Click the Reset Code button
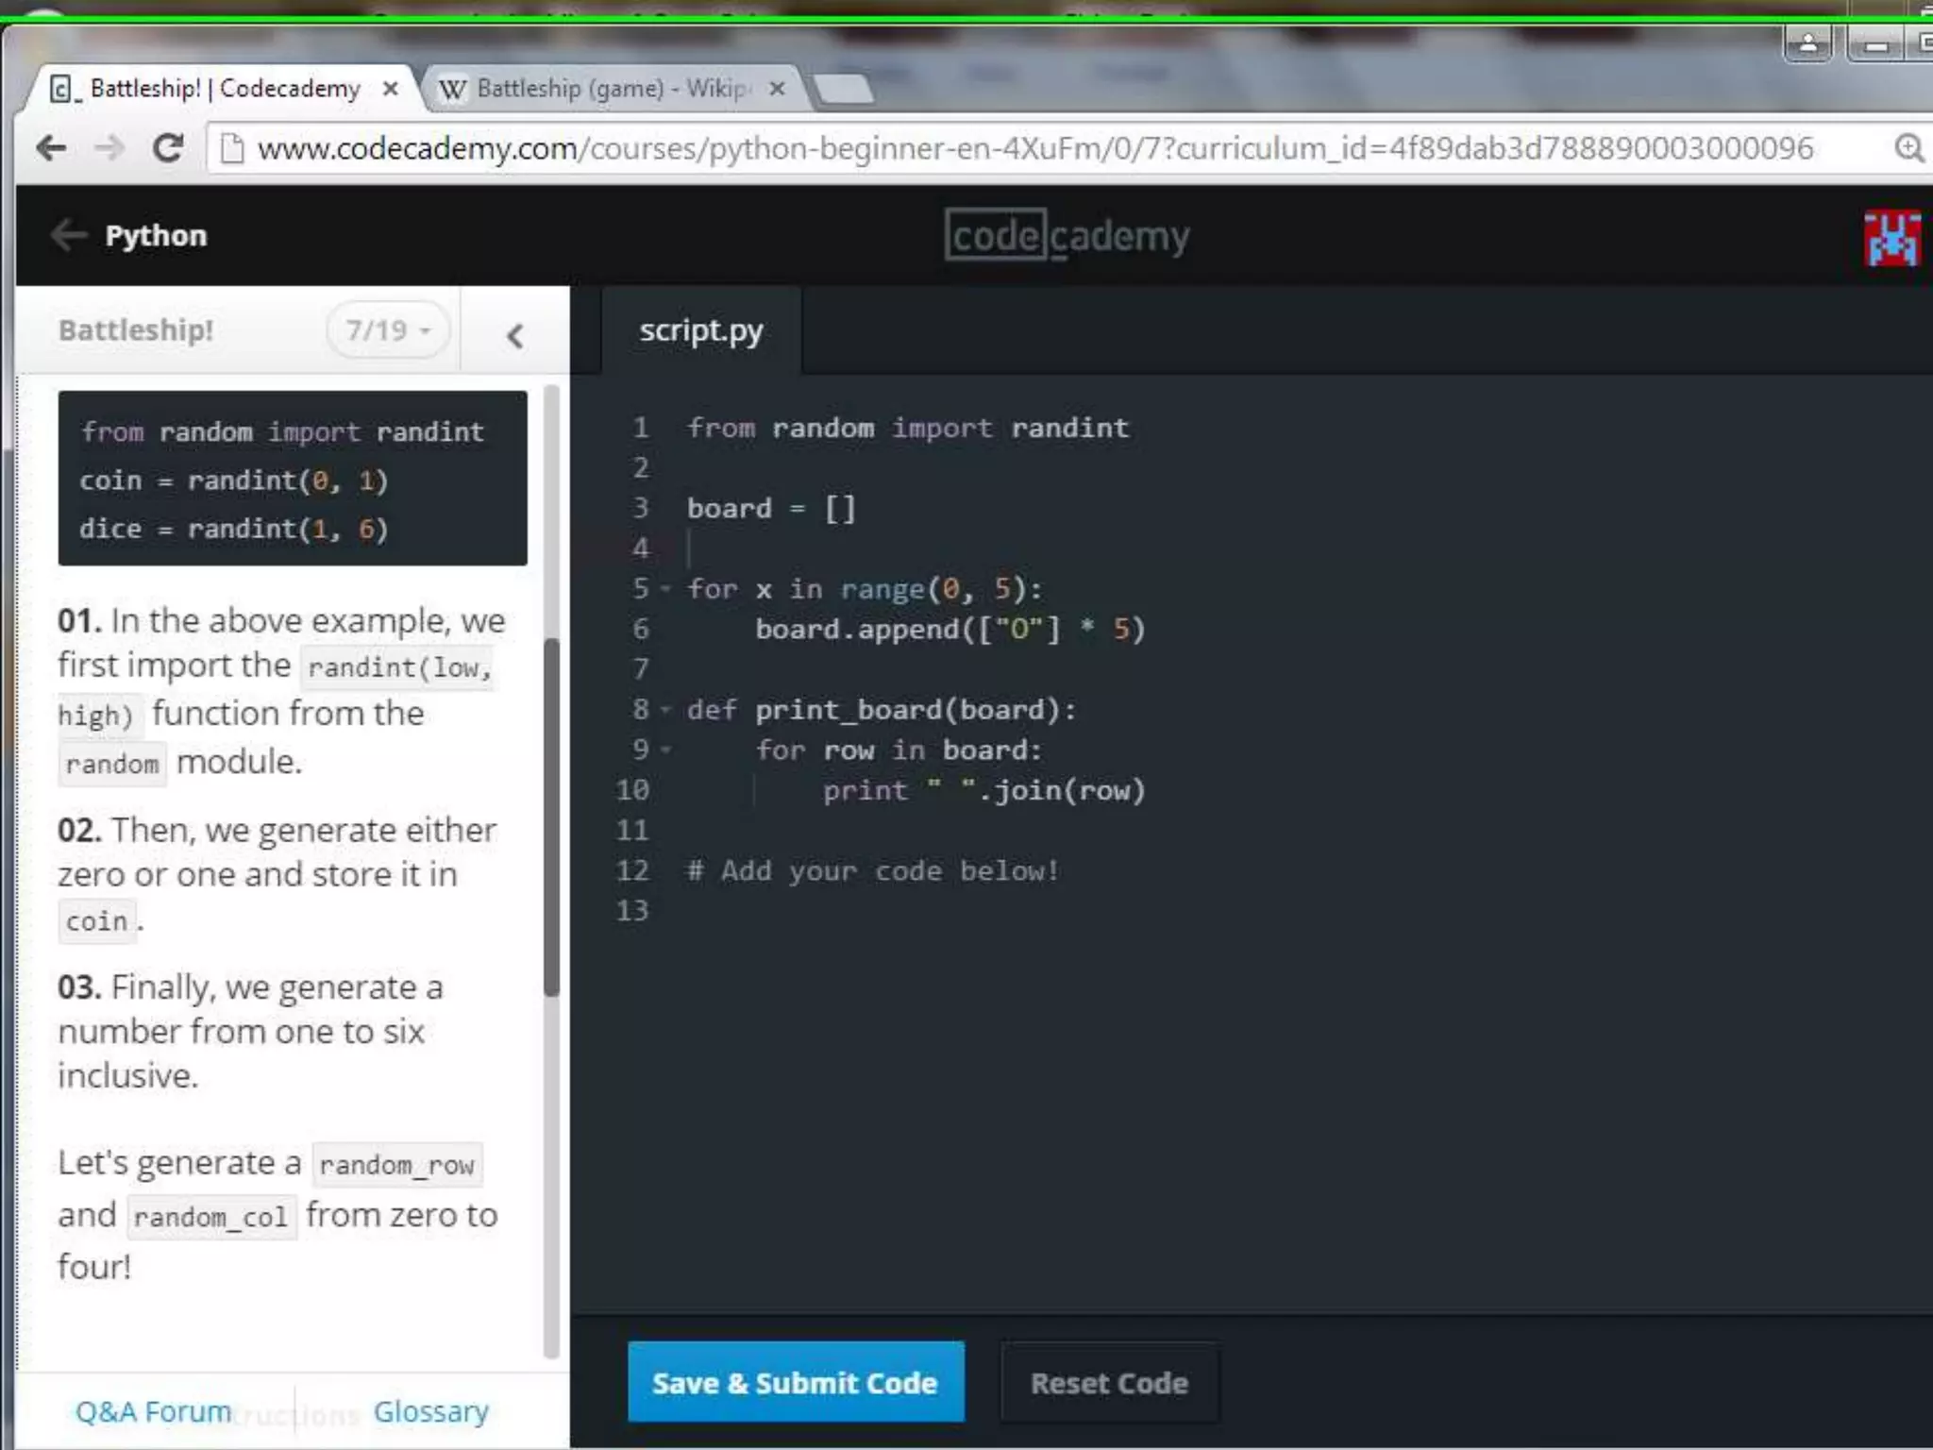Screen dimensions: 1933x1450 point(1109,1383)
